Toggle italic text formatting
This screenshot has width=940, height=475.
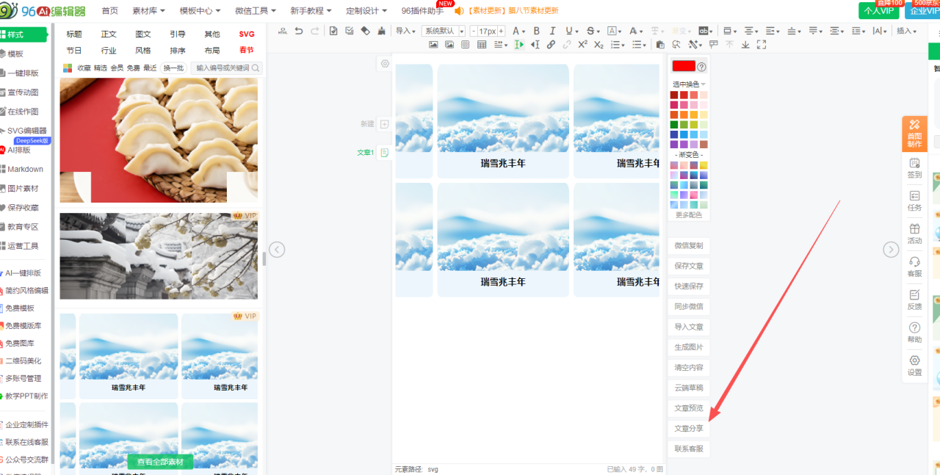coord(552,31)
